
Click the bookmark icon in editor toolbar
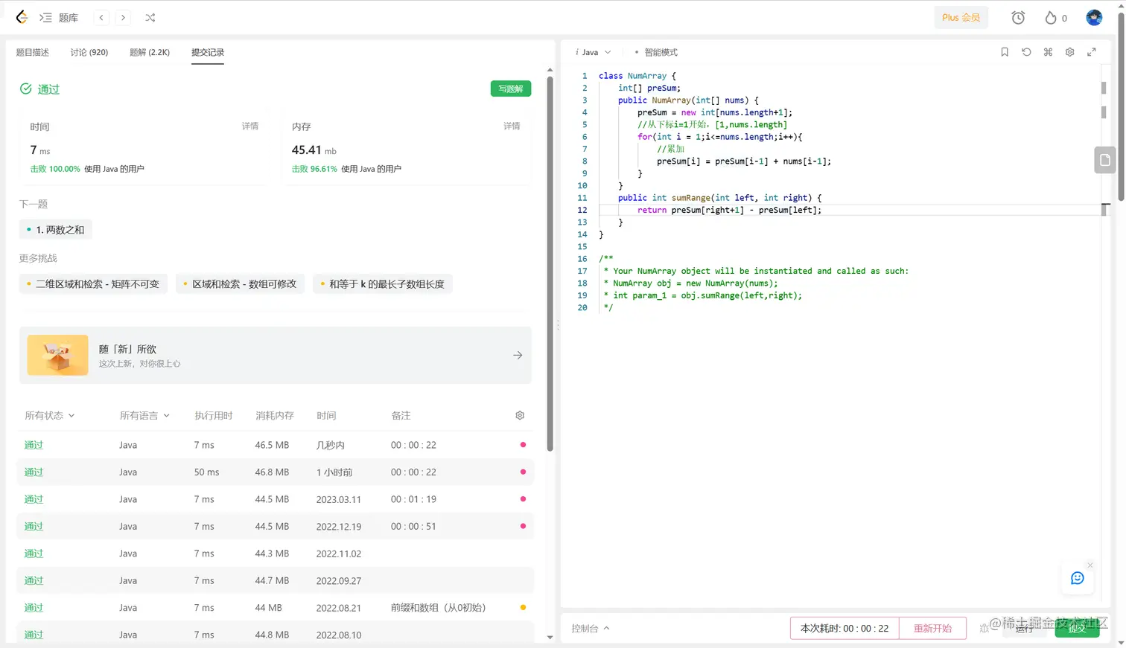(x=1005, y=52)
